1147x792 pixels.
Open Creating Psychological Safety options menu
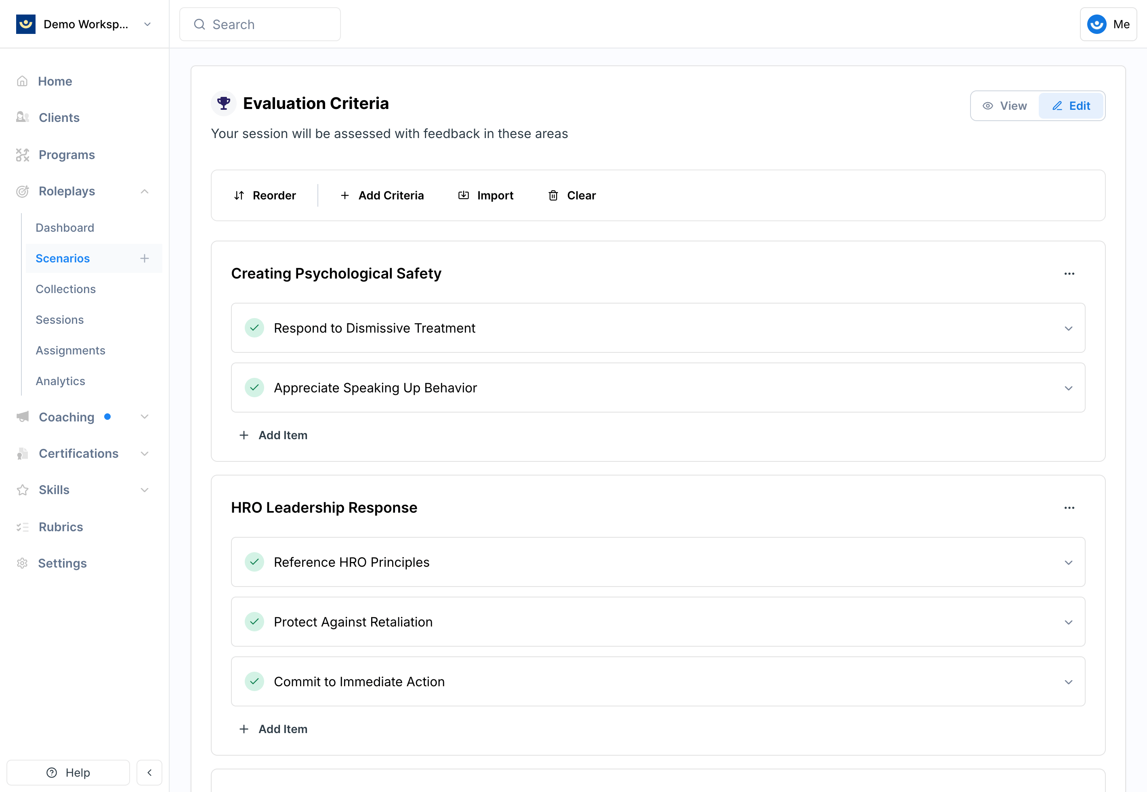(x=1069, y=273)
